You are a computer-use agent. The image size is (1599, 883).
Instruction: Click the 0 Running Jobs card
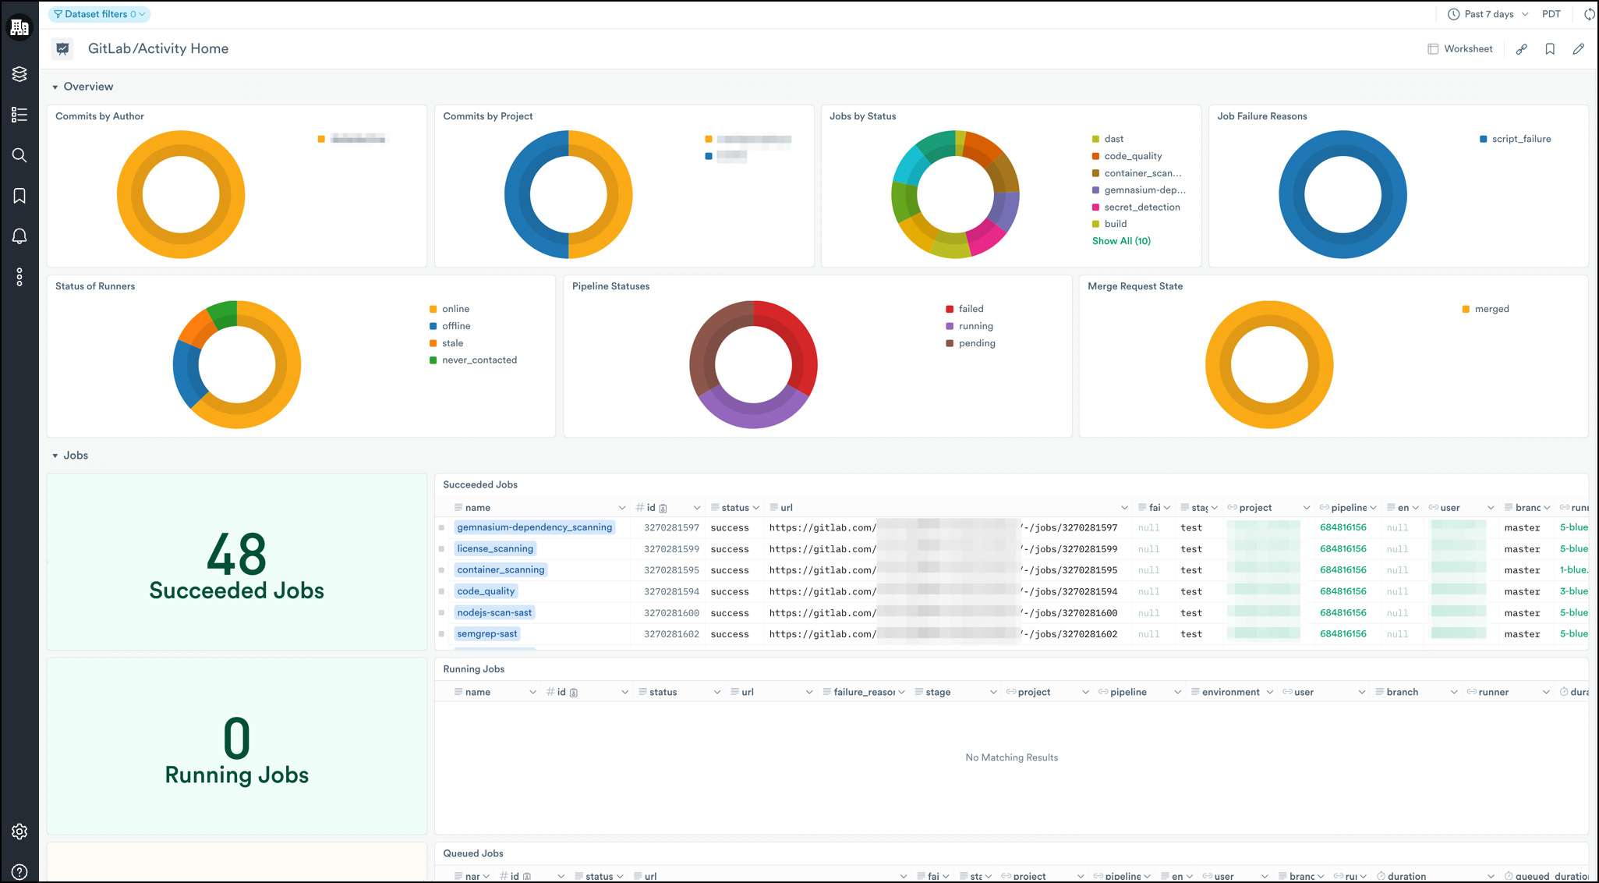[x=237, y=746]
